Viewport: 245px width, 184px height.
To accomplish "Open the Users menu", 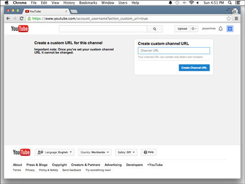I will pos(123,3).
